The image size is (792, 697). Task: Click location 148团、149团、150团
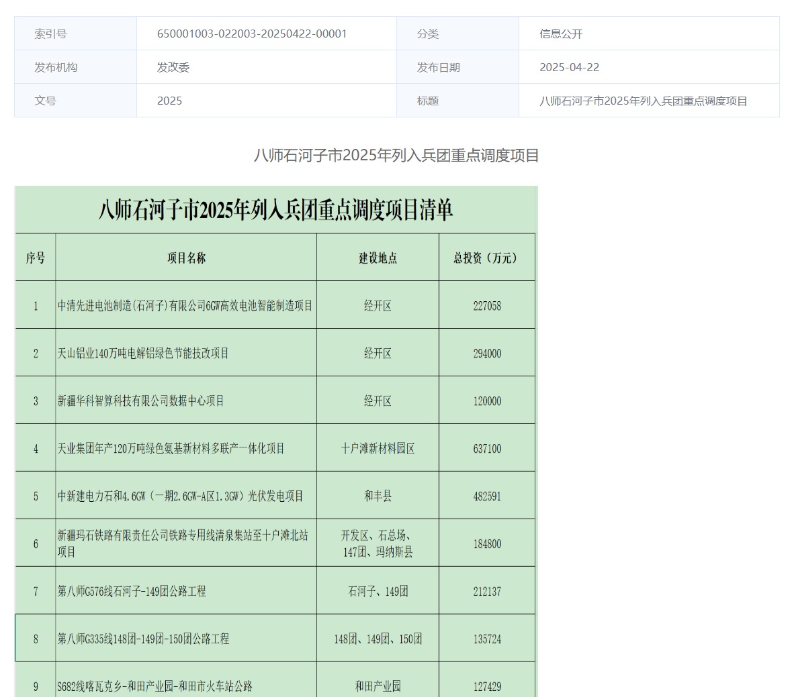pos(378,639)
